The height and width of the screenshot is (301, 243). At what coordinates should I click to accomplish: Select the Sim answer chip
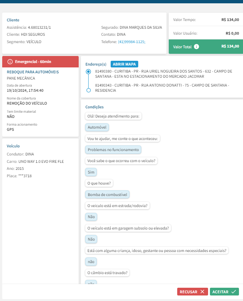click(x=91, y=172)
